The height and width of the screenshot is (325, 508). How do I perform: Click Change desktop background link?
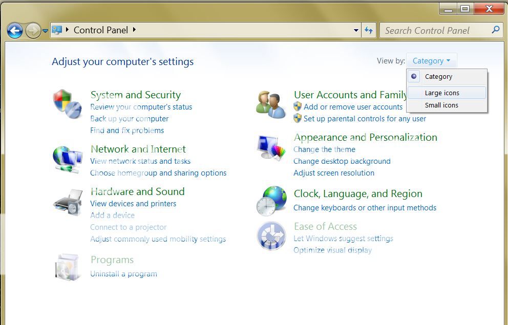342,161
